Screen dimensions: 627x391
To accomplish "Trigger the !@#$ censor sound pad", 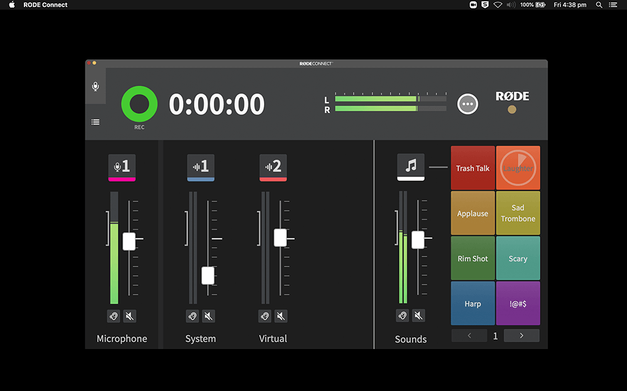I will 518,303.
